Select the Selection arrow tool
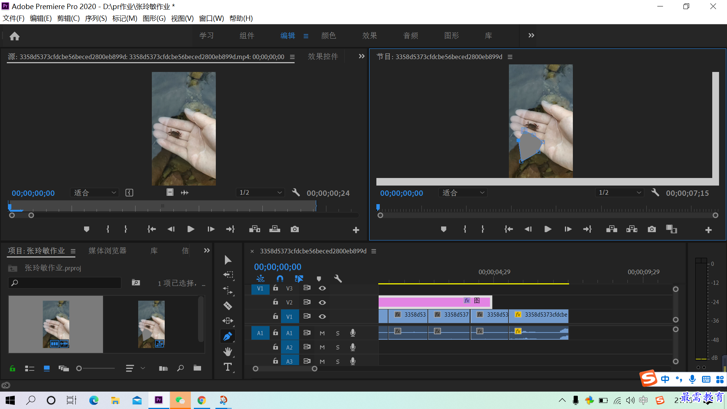 point(228,260)
